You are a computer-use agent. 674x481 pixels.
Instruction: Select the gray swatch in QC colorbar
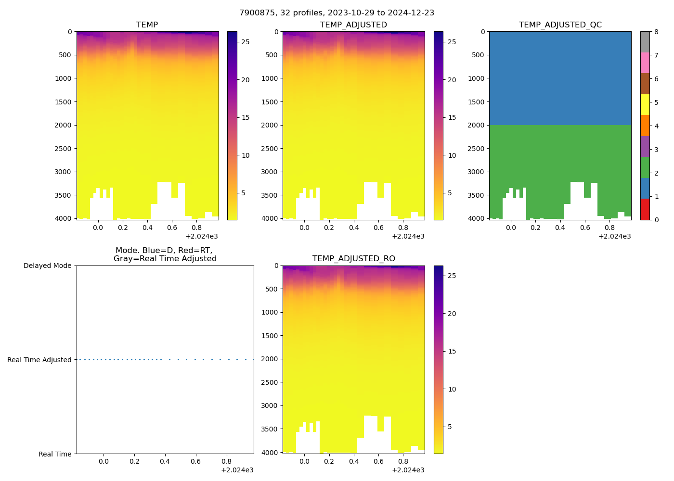pos(645,42)
